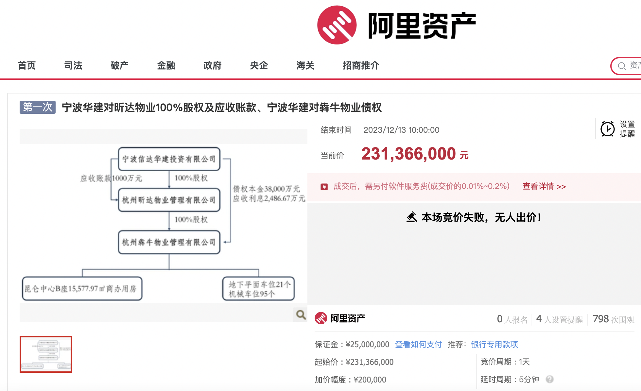Open 查看详情 >> link
This screenshot has width=641, height=391.
tap(544, 186)
